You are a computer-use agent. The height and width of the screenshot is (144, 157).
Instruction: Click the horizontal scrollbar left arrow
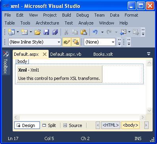16,117
